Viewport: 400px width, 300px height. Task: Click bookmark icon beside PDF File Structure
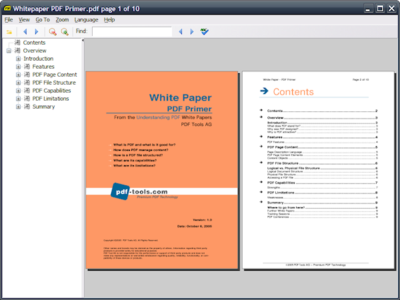(27, 83)
